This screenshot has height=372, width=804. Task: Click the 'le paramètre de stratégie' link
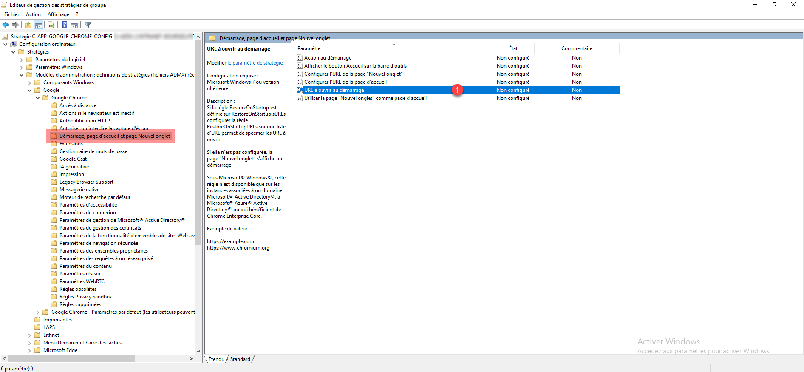click(x=255, y=63)
